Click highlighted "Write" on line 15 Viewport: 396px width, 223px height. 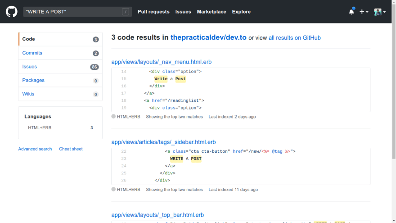pos(161,79)
